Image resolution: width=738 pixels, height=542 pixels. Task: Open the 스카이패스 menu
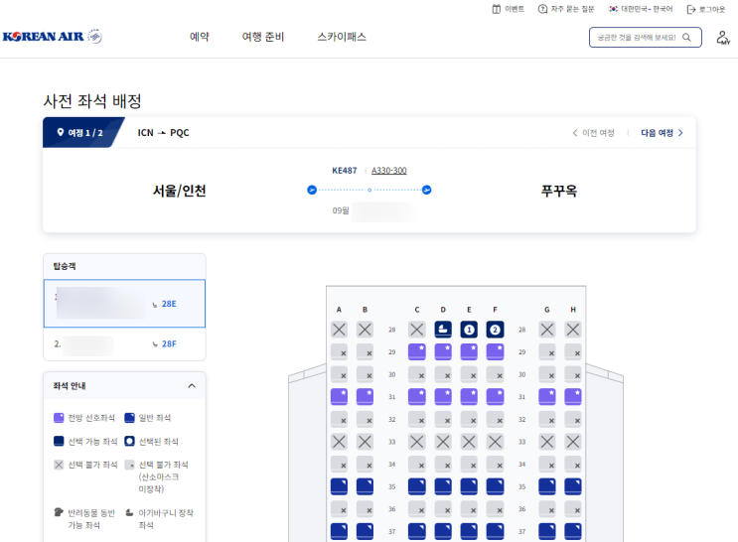pyautogui.click(x=342, y=37)
